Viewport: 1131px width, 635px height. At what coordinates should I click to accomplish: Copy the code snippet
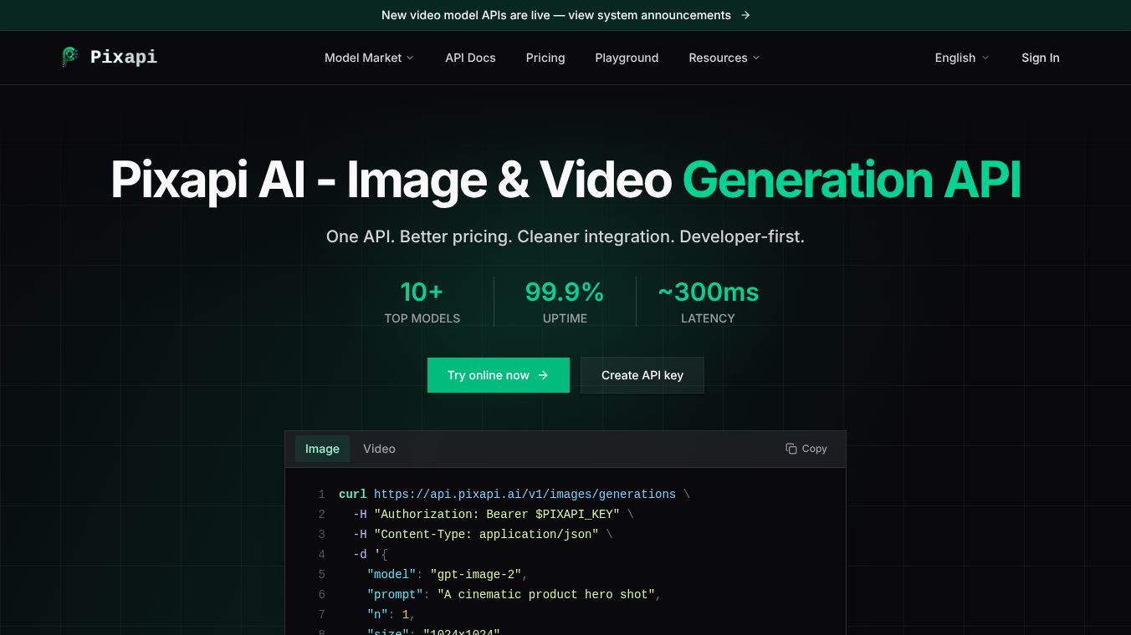click(x=806, y=449)
